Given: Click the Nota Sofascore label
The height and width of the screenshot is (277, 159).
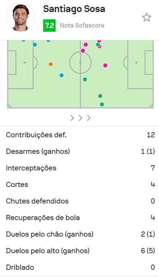Looking at the screenshot, I should [82, 26].
